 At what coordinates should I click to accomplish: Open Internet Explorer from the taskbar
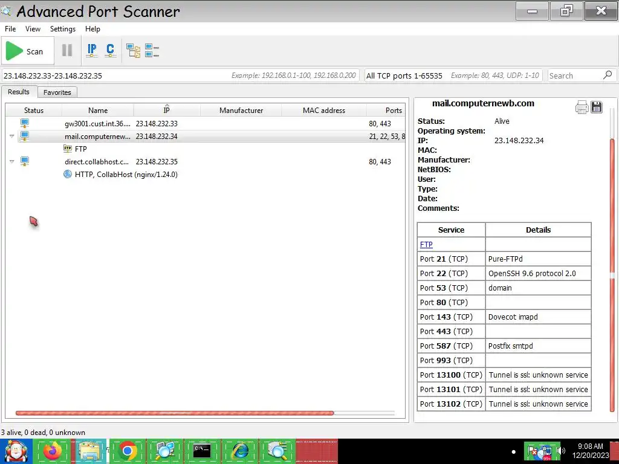coord(239,451)
